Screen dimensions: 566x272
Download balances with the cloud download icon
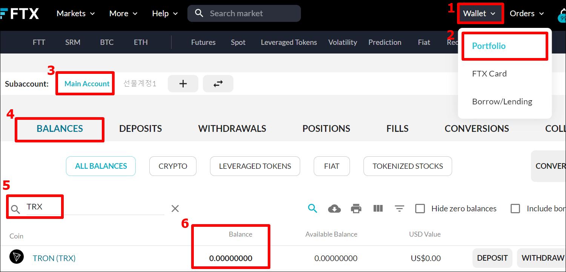tap(334, 208)
